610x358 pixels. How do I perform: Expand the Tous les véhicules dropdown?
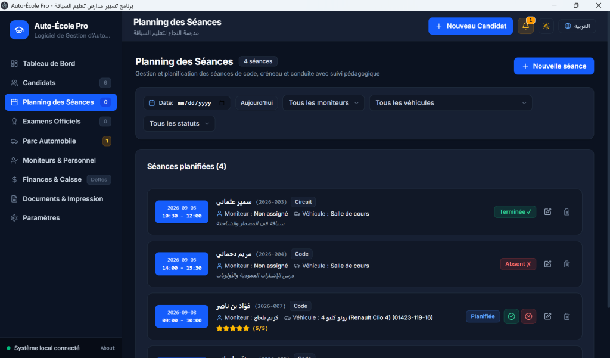tap(450, 103)
